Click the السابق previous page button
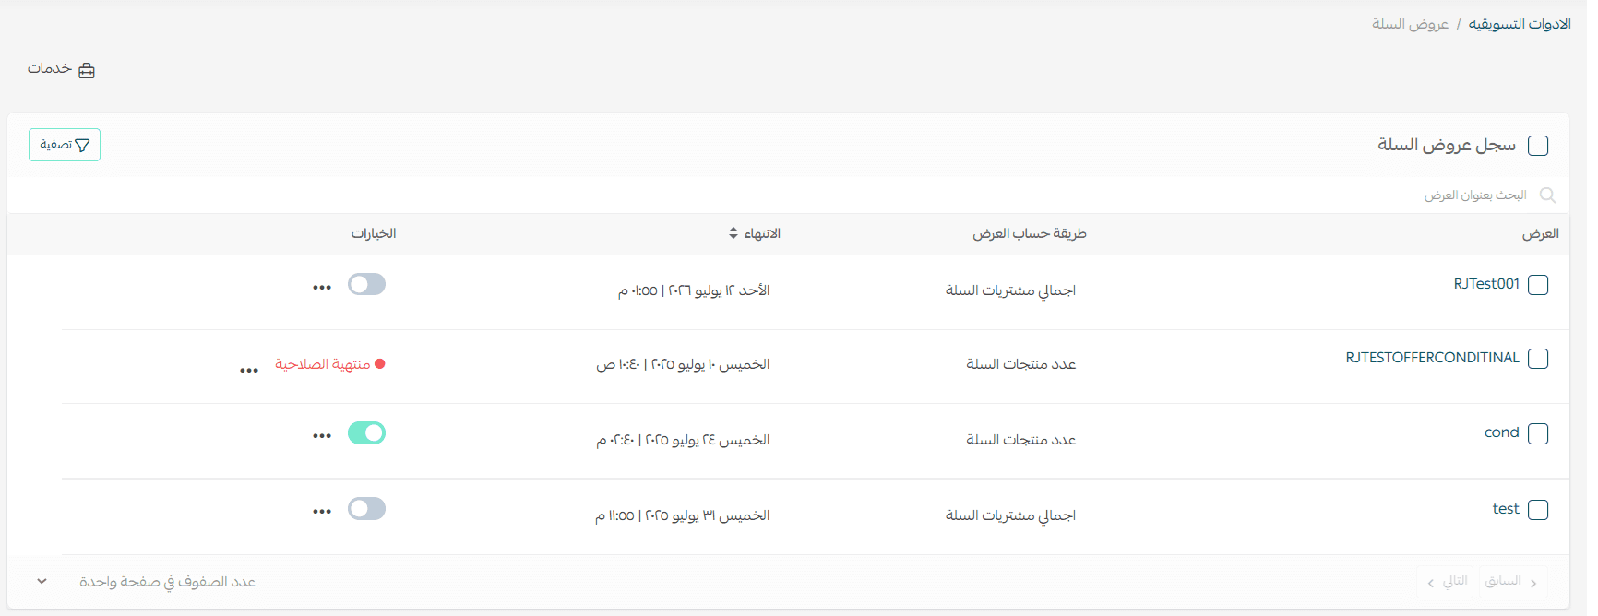 tap(1511, 581)
